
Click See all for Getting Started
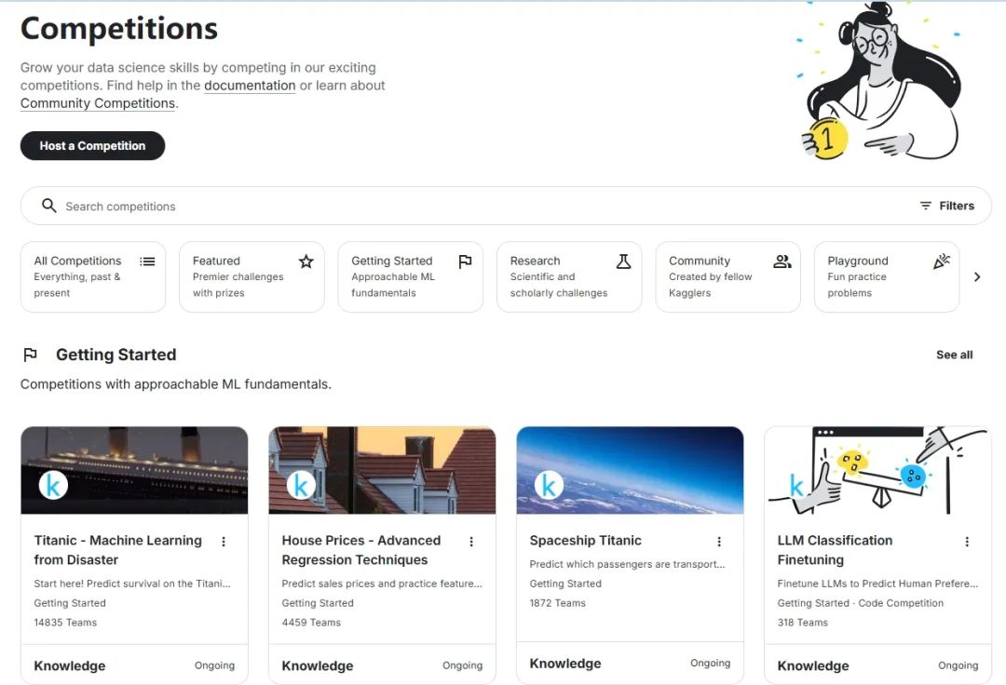pos(954,355)
